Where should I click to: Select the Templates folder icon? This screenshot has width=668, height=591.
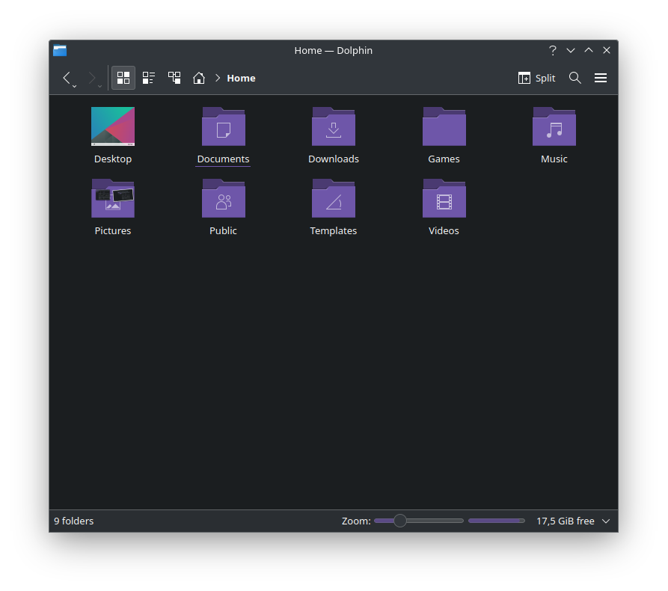tap(334, 198)
